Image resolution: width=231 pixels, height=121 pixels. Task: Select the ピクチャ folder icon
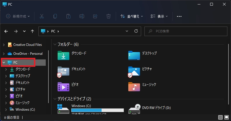[x=134, y=72]
